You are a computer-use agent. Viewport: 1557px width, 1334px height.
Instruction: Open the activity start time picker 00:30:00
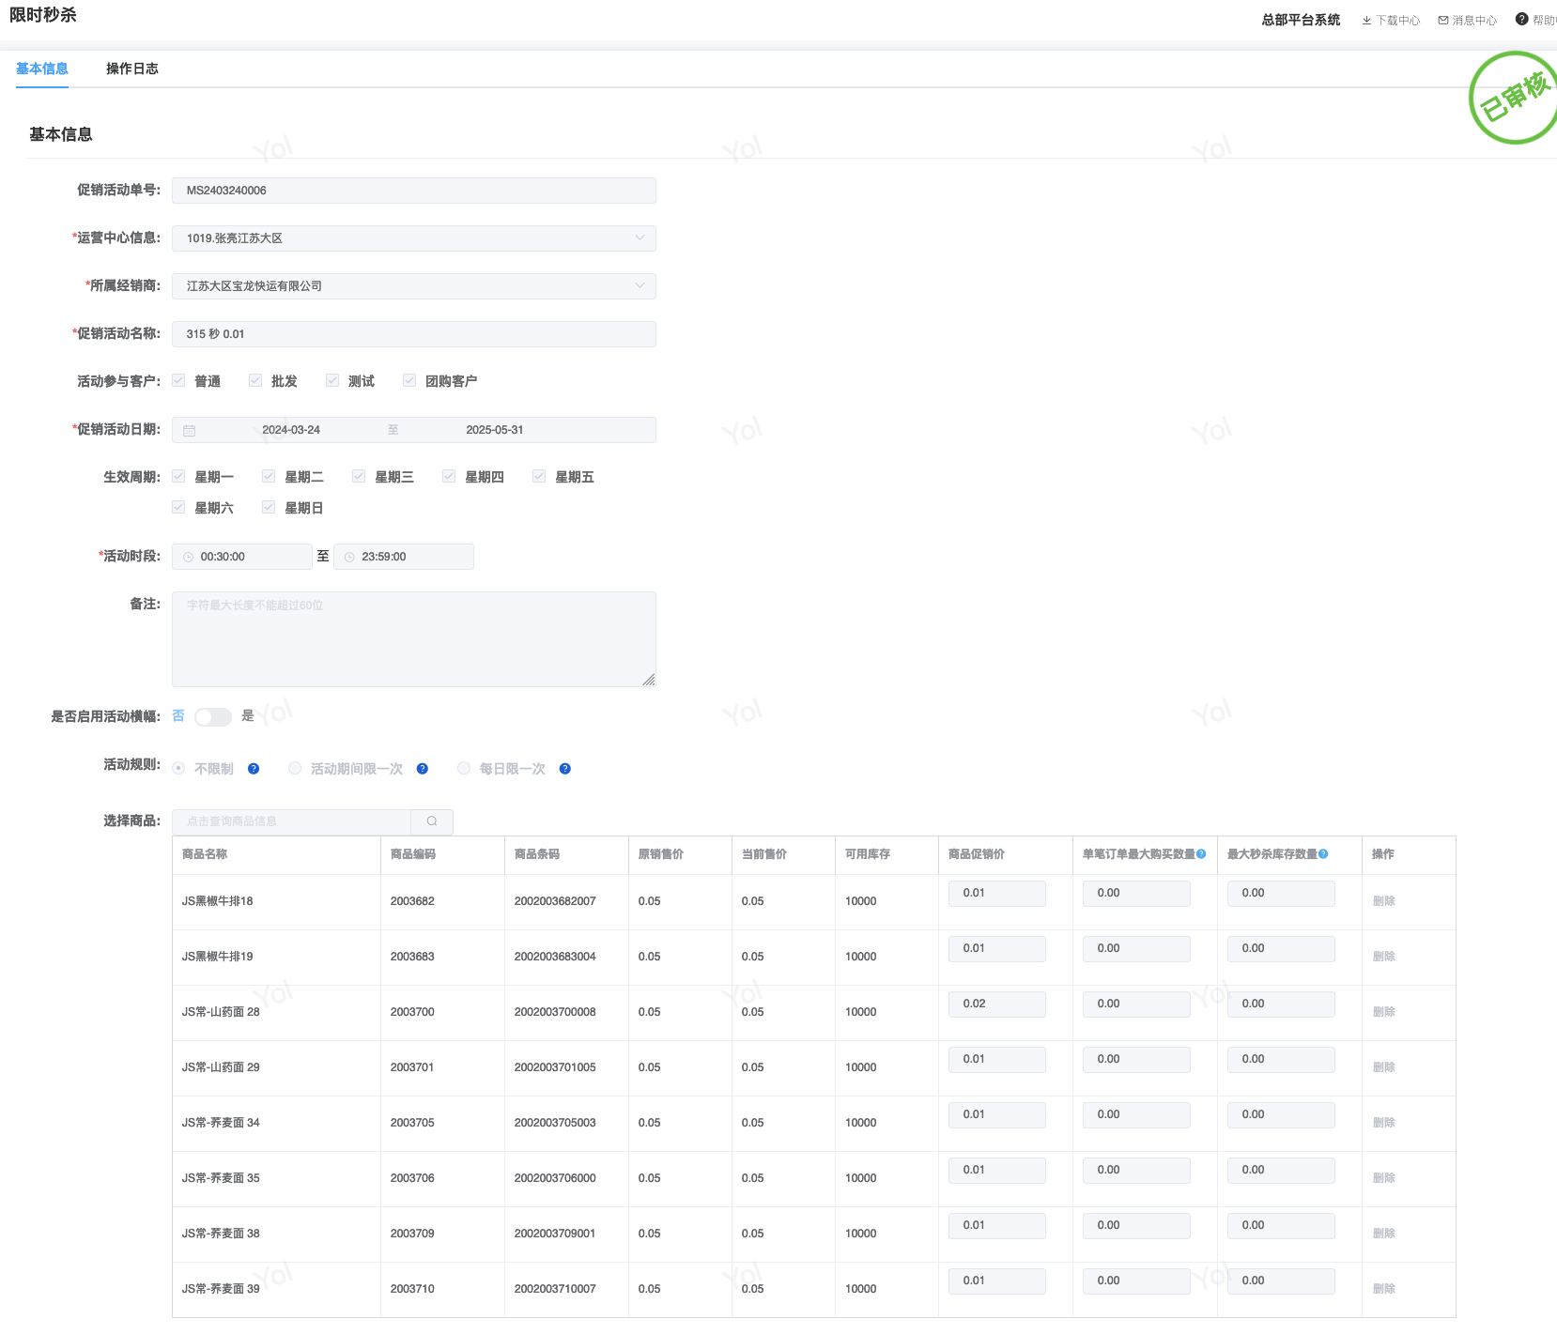(x=242, y=557)
